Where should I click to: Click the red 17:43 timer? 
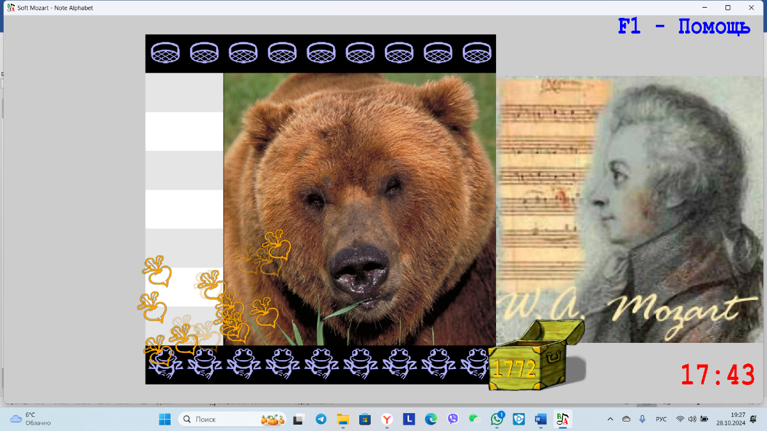coord(718,375)
